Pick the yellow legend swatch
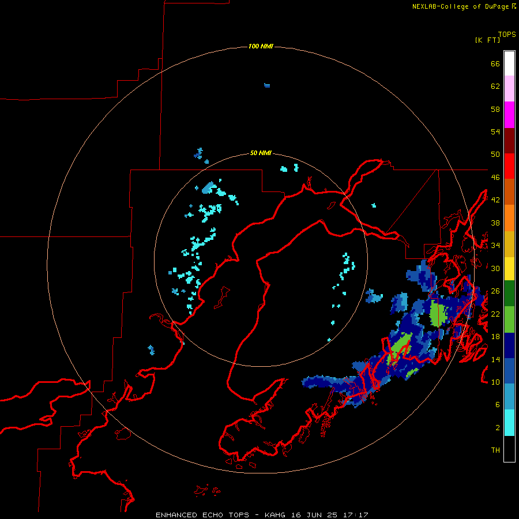519x519 pixels. 509,269
